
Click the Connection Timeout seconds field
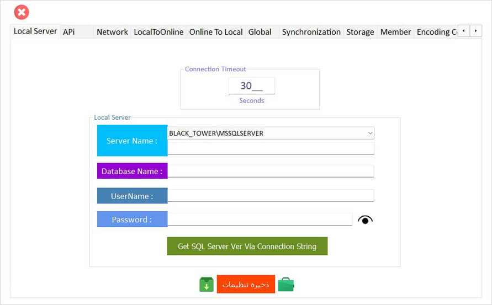(251, 86)
